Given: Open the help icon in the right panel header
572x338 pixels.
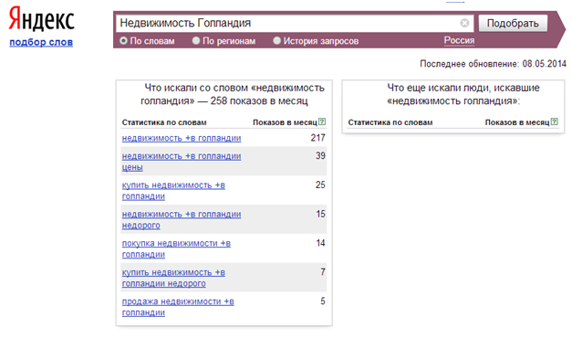Looking at the screenshot, I should pos(554,121).
